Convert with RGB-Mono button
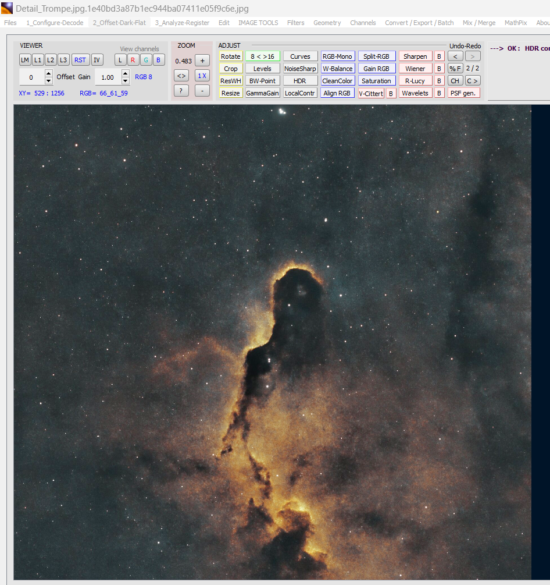This screenshot has width=550, height=585. coord(337,56)
